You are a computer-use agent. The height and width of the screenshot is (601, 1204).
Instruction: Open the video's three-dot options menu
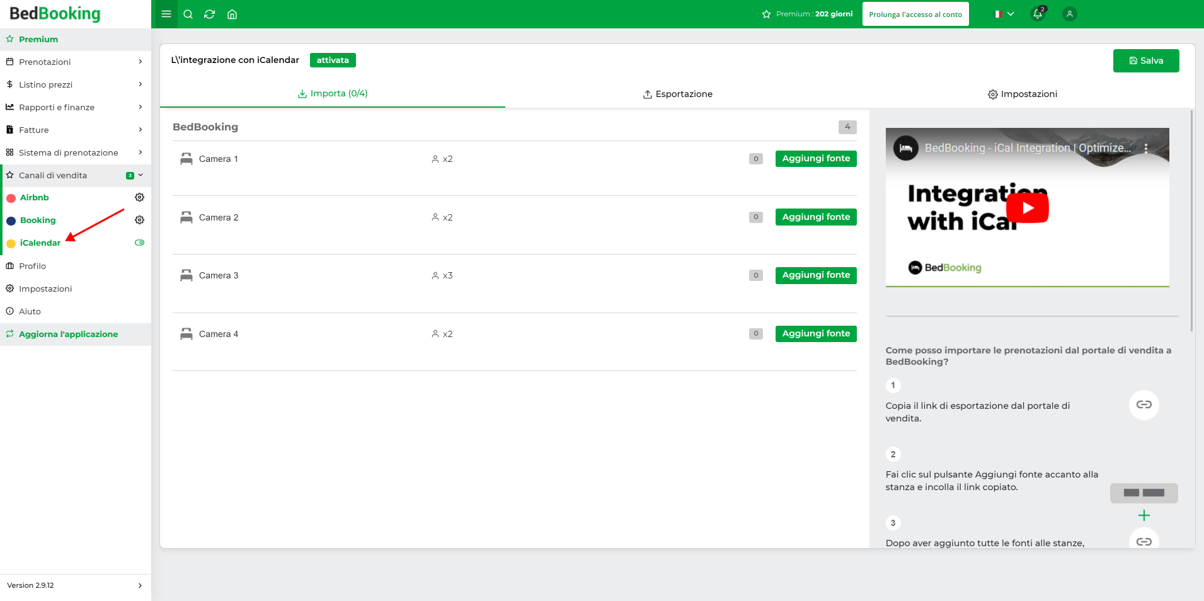1146,148
